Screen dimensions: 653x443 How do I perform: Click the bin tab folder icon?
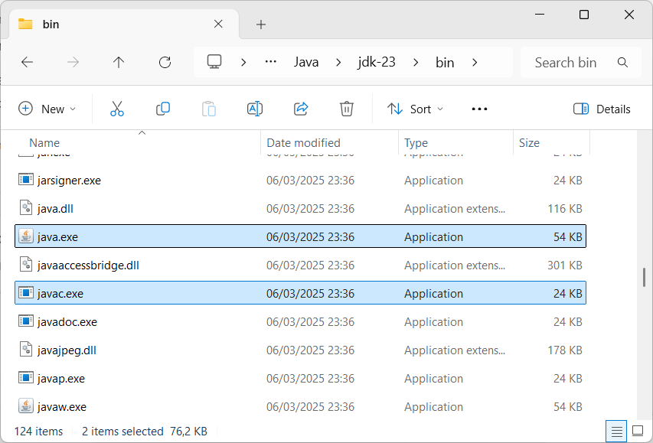tap(25, 24)
